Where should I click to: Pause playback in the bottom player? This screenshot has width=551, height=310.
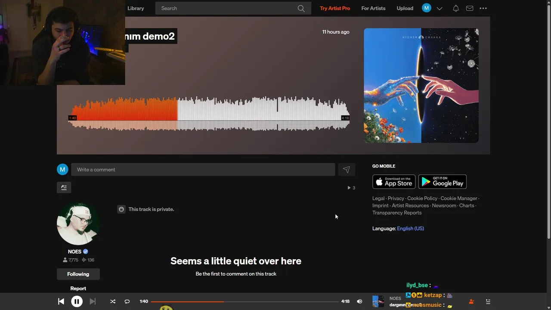point(77,301)
